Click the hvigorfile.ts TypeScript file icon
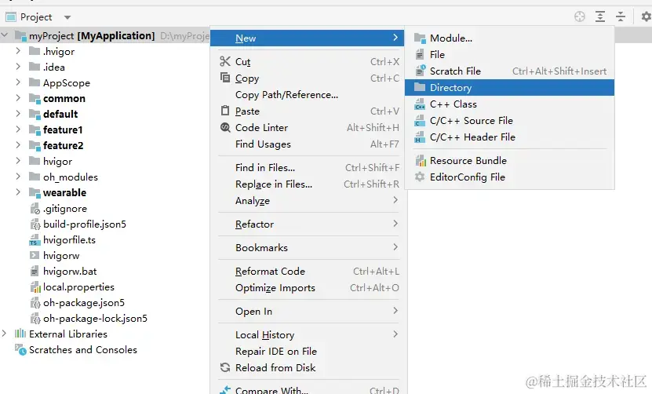 tap(35, 240)
